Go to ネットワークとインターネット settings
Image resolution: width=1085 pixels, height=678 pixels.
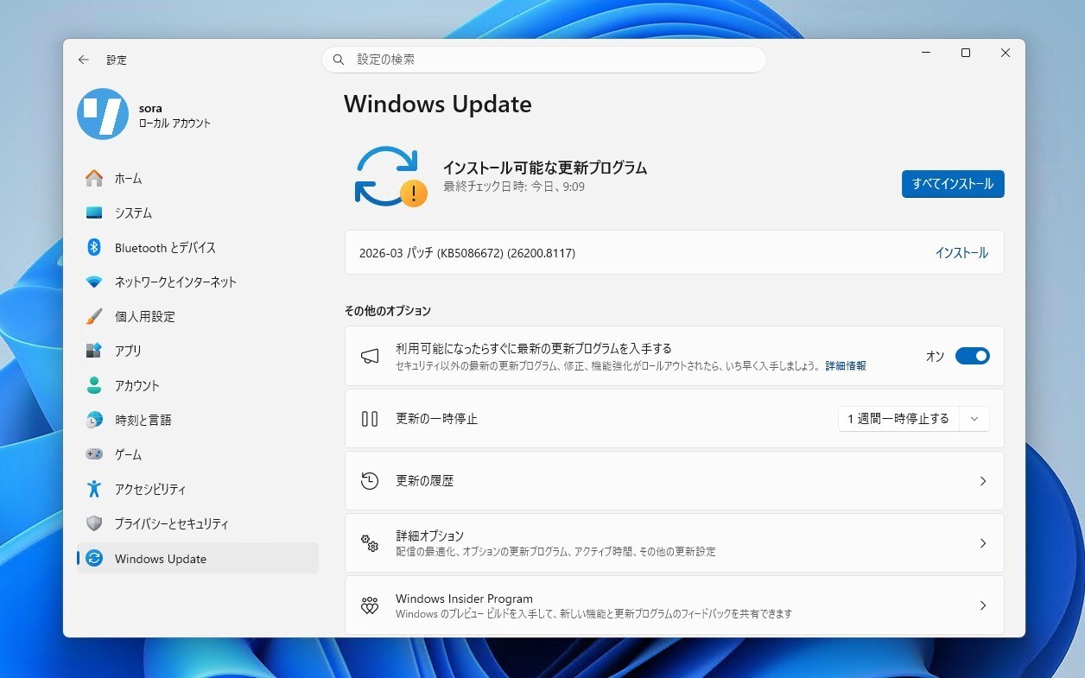[x=198, y=282]
